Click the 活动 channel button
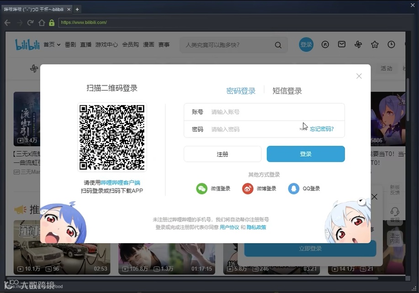This screenshot has width=419, height=293. [x=387, y=69]
